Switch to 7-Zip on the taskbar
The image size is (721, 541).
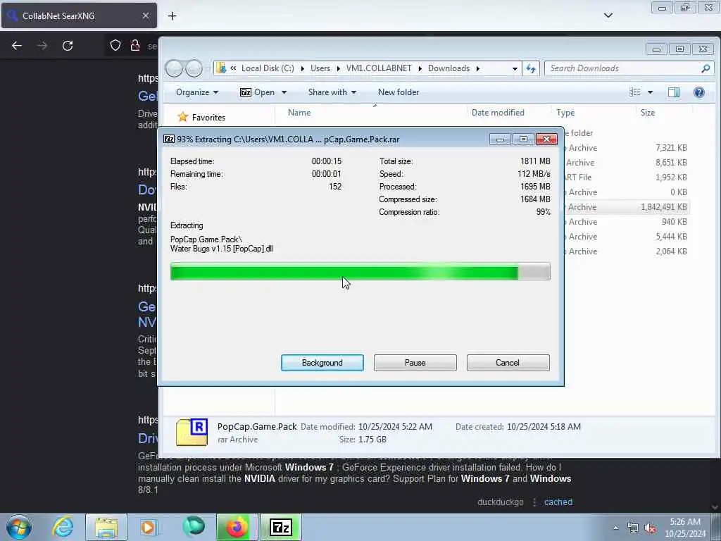tap(281, 527)
